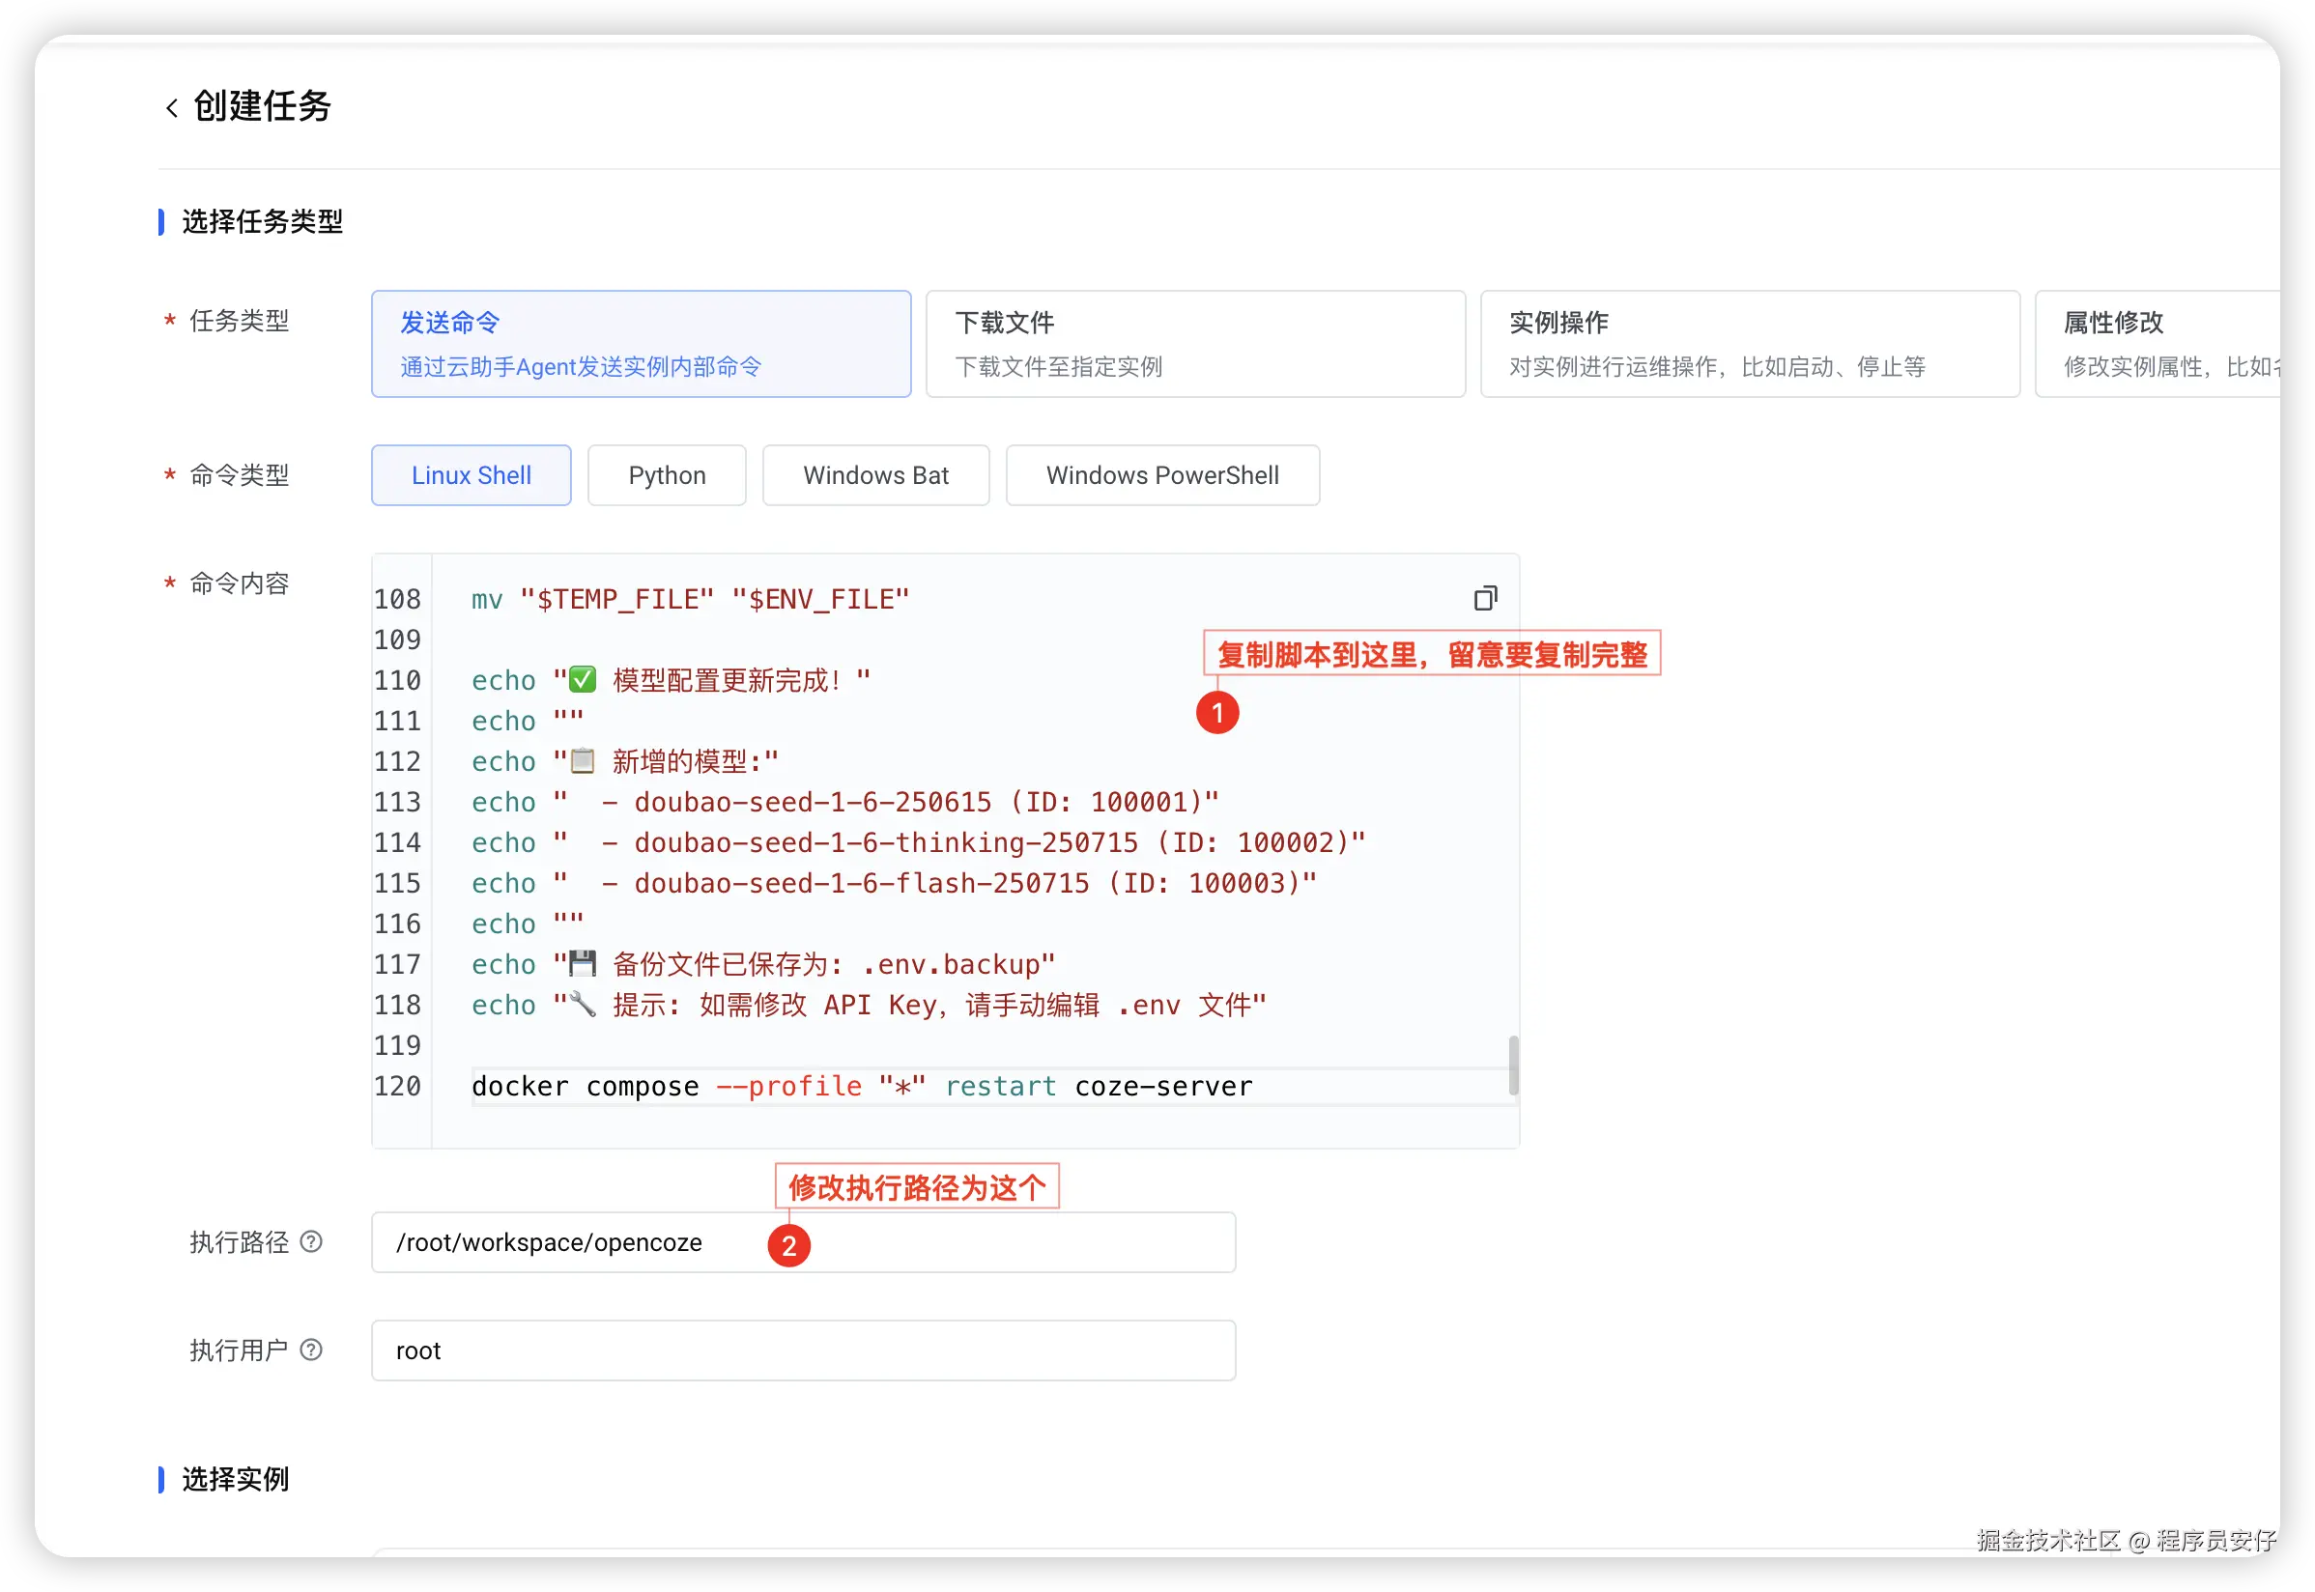2315x1592 pixels.
Task: Choose 属性修改 task type card
Action: (2155, 344)
